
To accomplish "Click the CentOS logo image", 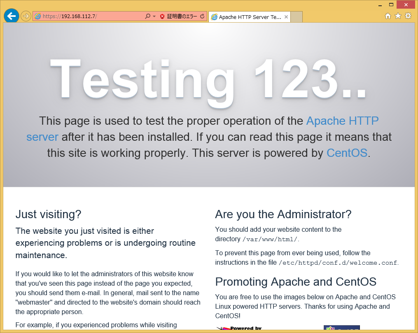I will coord(342,328).
